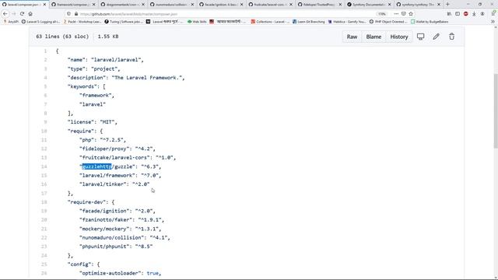Close the laravel/composer.json tab
Image resolution: width=498 pixels, height=280 pixels.
(x=44, y=5)
